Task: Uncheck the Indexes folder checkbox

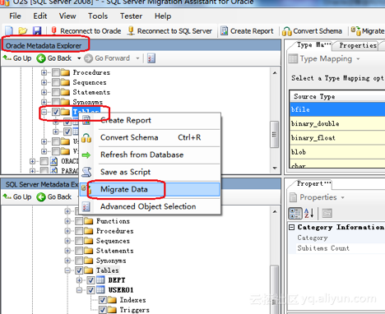Action: coord(103,300)
